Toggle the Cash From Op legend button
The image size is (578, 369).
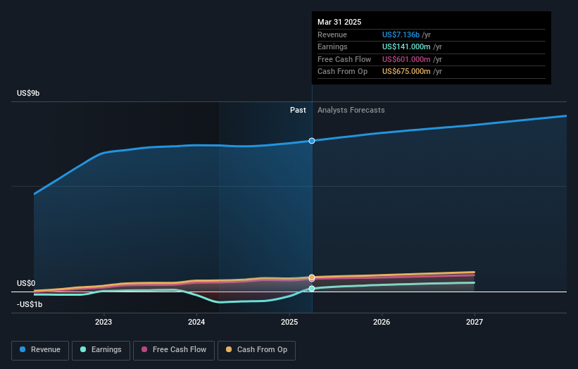(256, 350)
